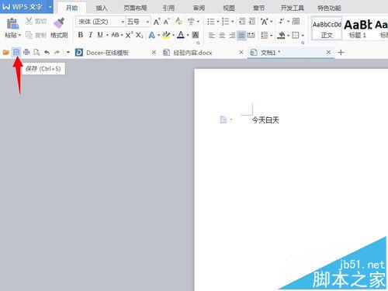Open the WPS 文字 application menu button

(x=26, y=7)
